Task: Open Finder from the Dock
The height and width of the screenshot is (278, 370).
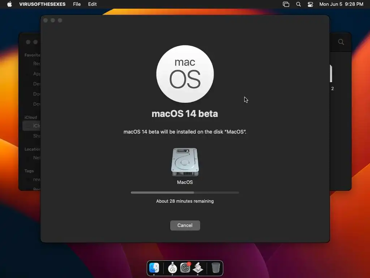Action: click(x=154, y=268)
